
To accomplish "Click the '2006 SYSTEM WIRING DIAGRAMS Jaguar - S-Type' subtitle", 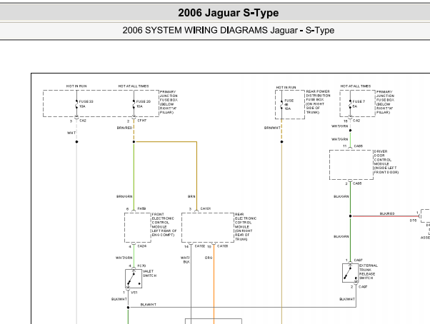I will [x=228, y=30].
